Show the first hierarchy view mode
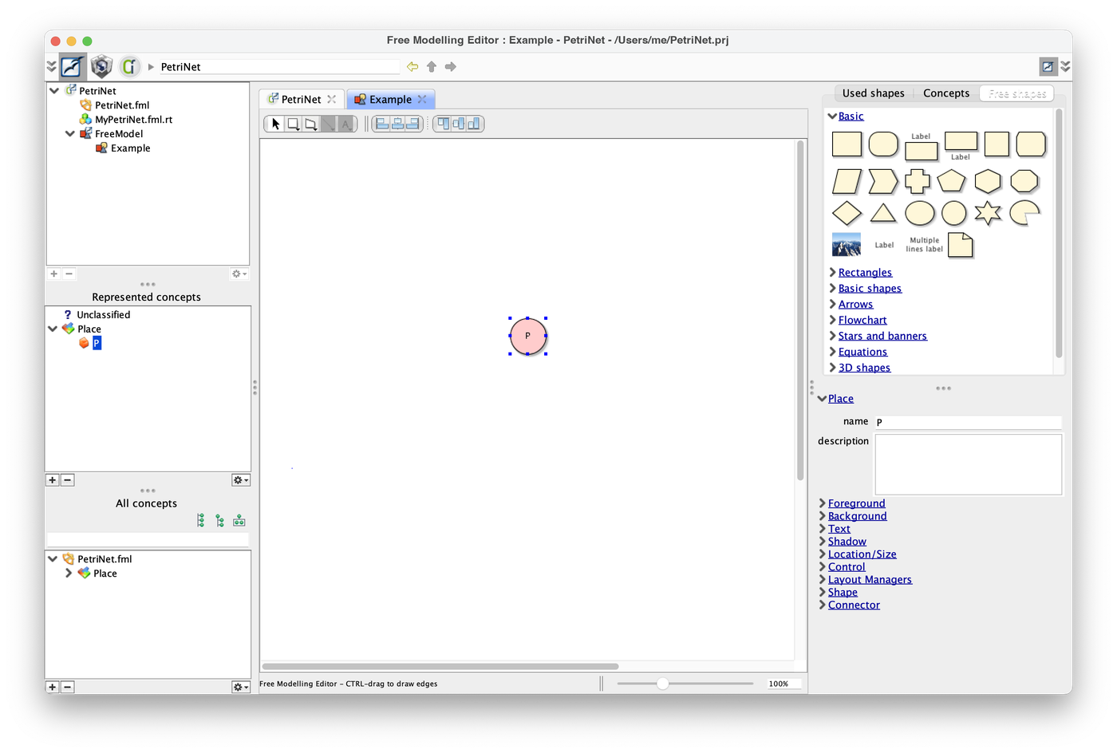The width and height of the screenshot is (1117, 753). 201,521
